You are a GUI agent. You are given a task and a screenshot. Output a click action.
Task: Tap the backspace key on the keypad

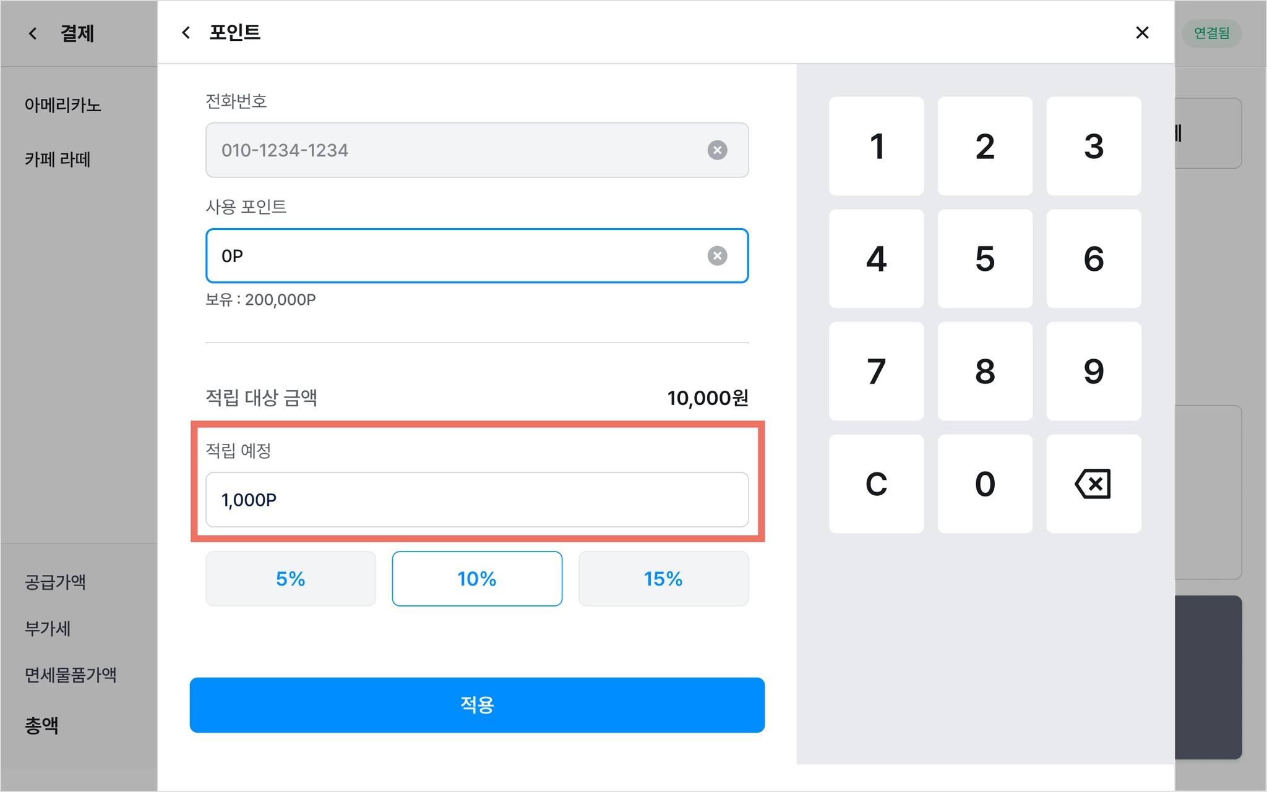point(1093,483)
